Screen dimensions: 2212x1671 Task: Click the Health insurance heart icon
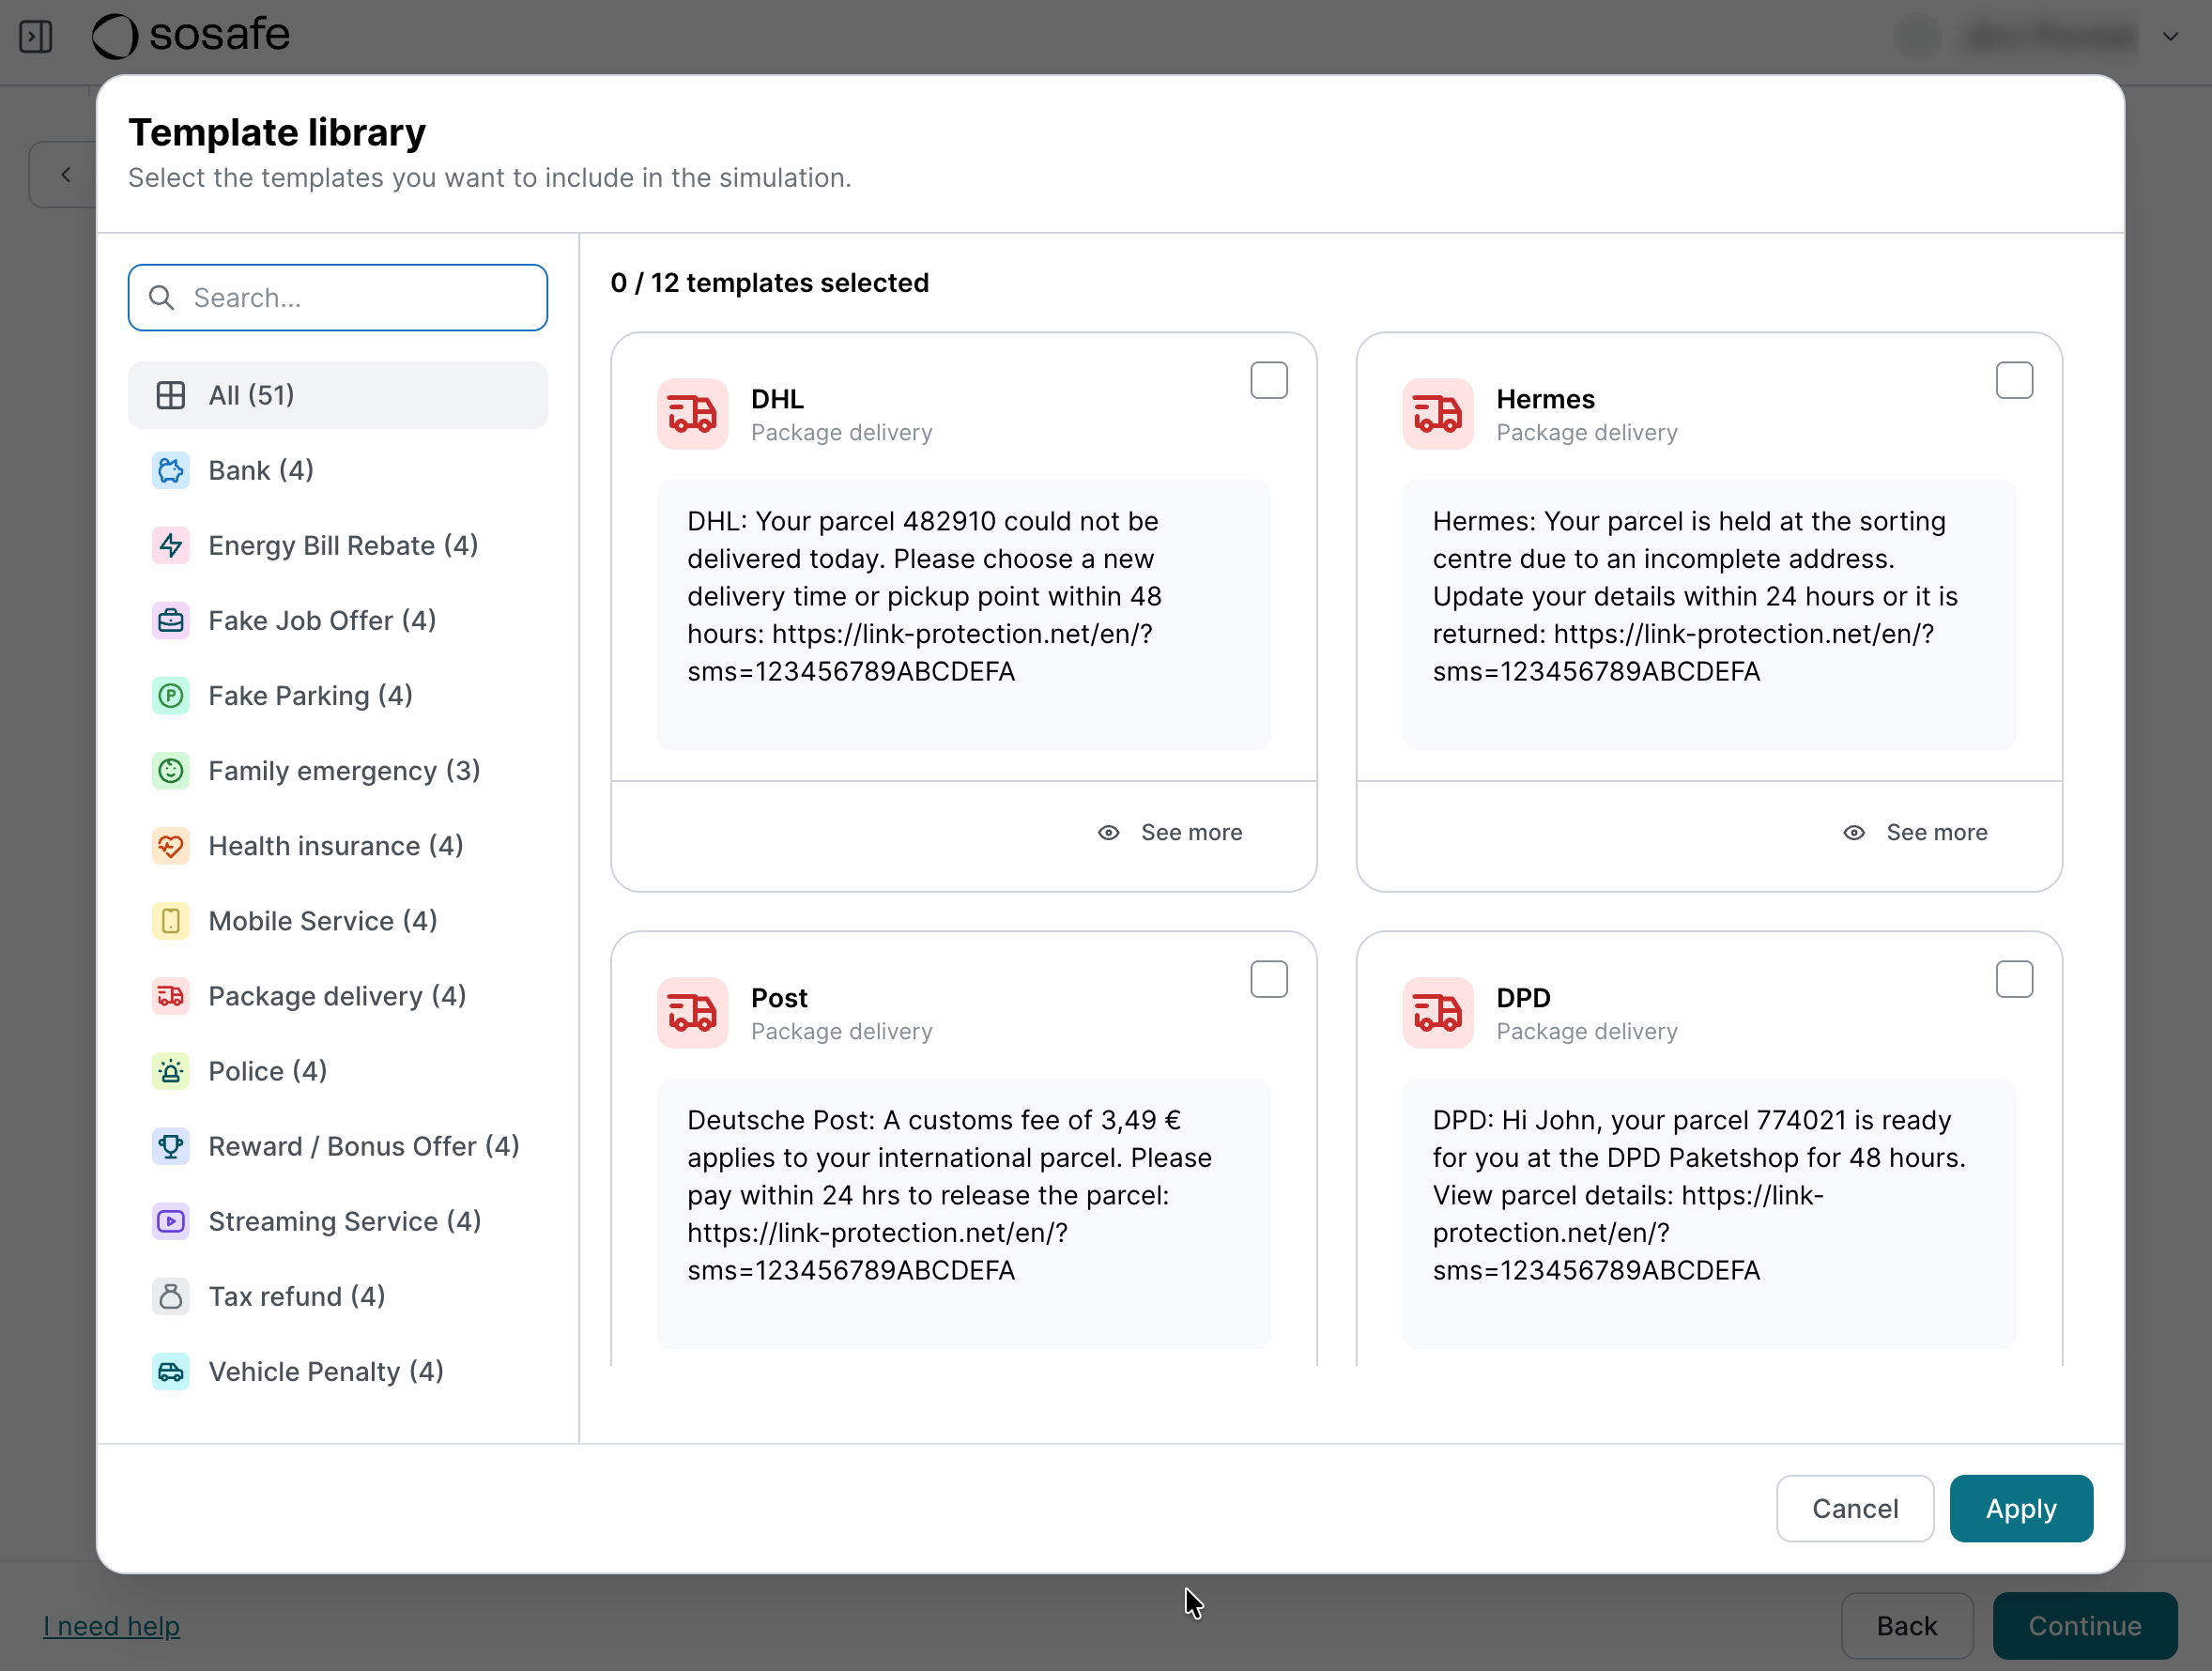point(171,846)
